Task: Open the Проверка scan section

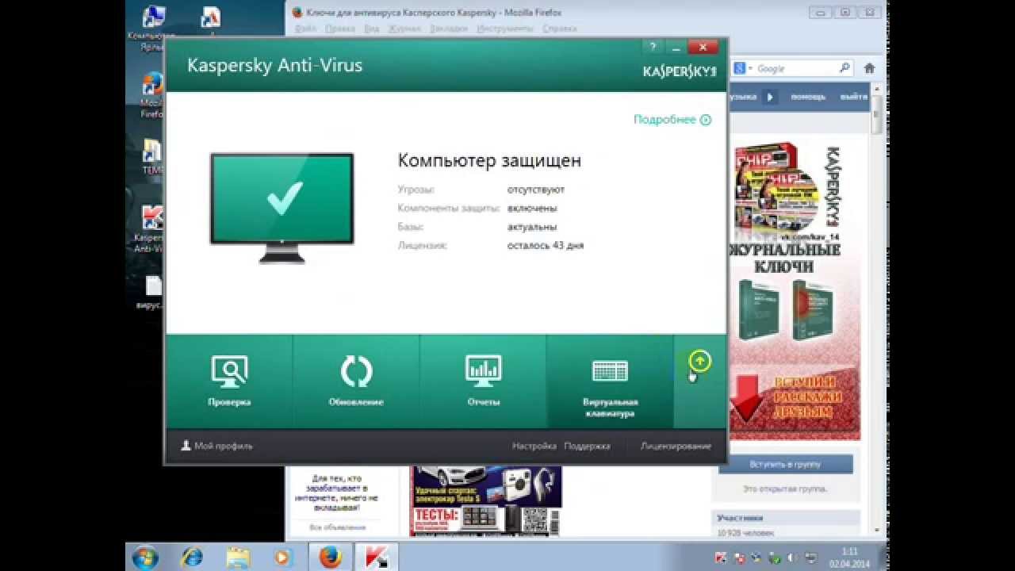Action: coord(229,381)
